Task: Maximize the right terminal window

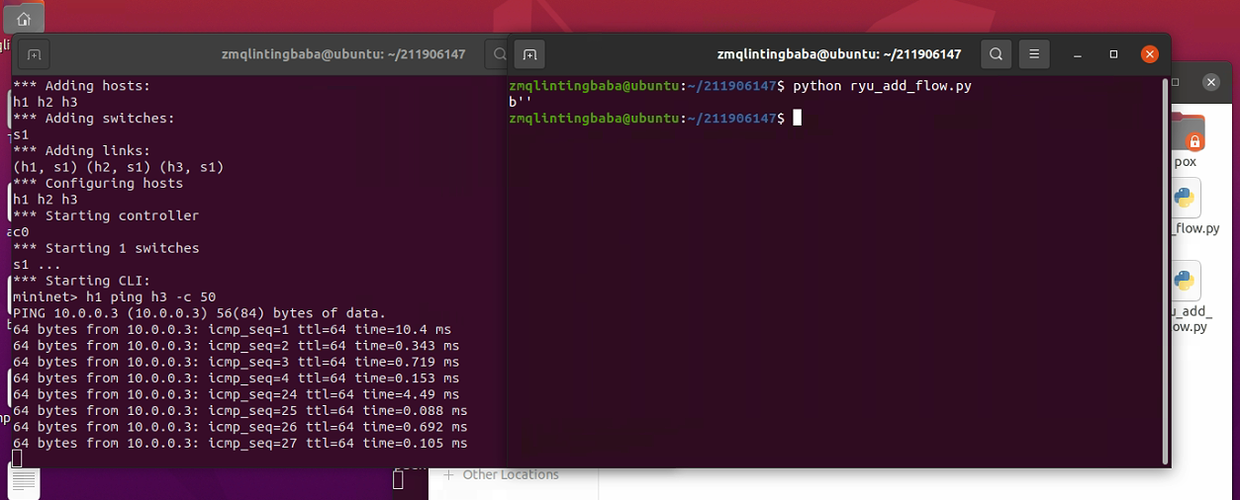Action: pyautogui.click(x=1113, y=54)
